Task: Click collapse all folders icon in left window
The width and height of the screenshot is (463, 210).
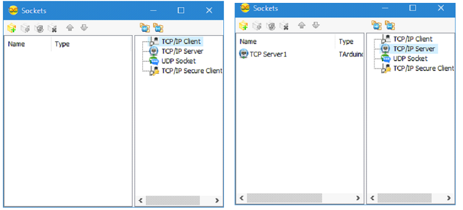Action: pyautogui.click(x=159, y=28)
